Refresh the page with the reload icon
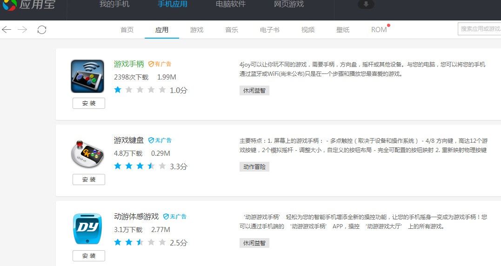501x266 pixels. tap(42, 30)
